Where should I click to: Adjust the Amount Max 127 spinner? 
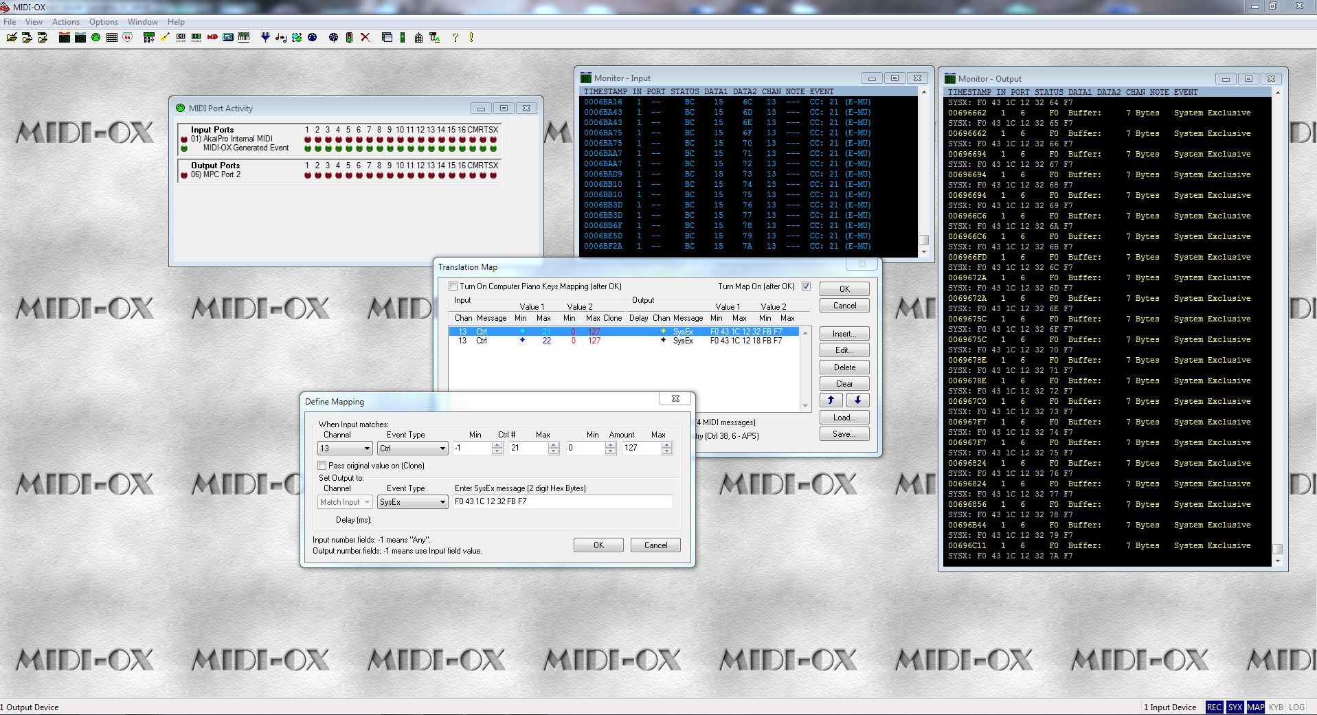(x=666, y=449)
